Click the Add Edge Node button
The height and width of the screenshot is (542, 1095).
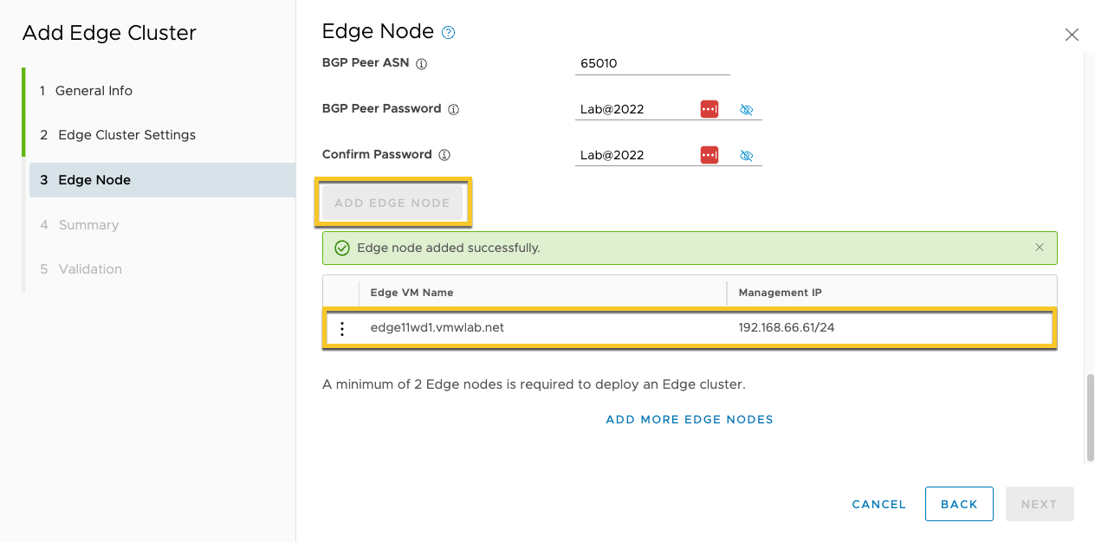click(392, 203)
